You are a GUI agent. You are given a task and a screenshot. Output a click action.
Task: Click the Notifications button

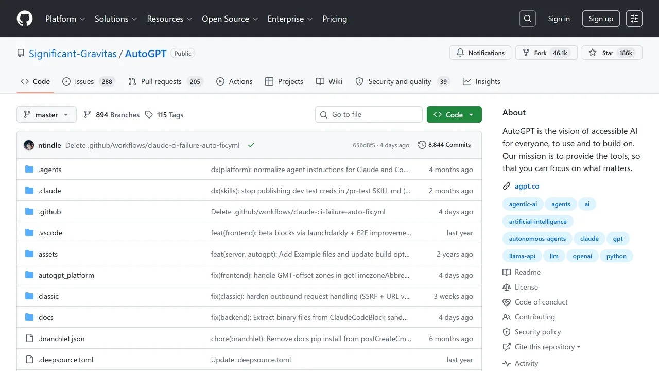pos(480,53)
